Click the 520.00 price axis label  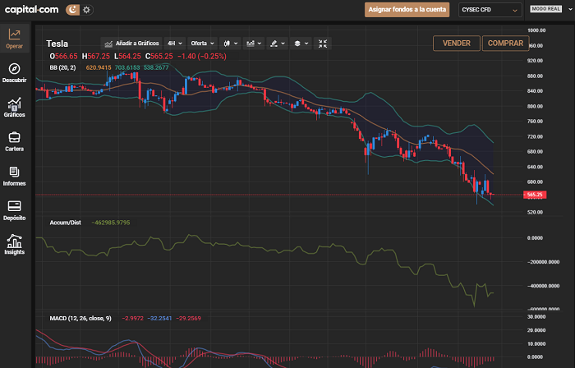535,212
